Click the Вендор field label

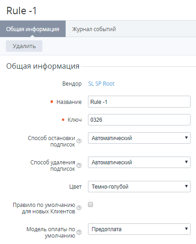coord(72,84)
